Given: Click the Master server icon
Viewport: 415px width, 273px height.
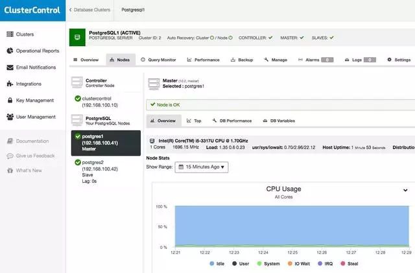Looking at the screenshot, I should pos(154,84).
